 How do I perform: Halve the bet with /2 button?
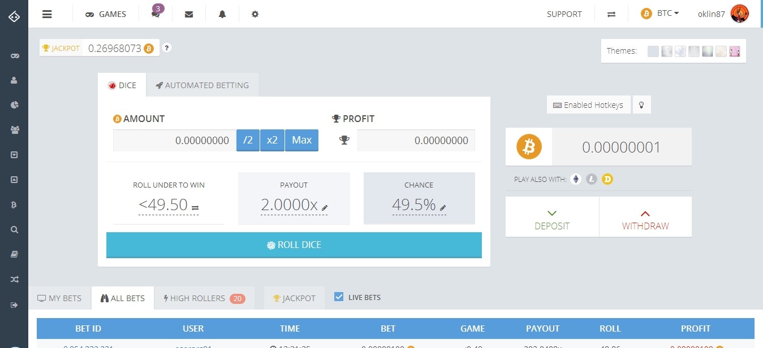pos(248,141)
